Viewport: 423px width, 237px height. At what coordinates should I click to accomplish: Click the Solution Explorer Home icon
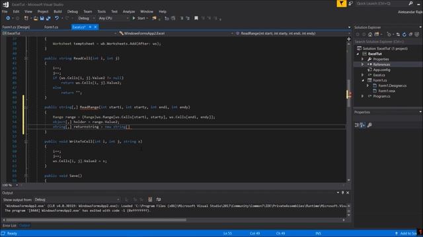[370, 34]
